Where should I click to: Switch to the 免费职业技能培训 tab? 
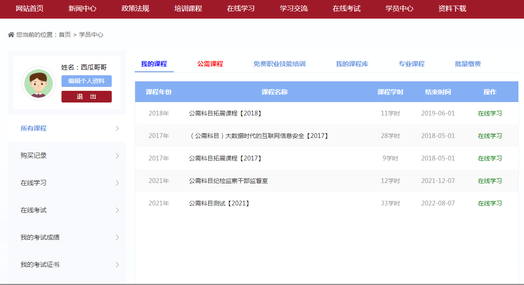click(x=279, y=64)
